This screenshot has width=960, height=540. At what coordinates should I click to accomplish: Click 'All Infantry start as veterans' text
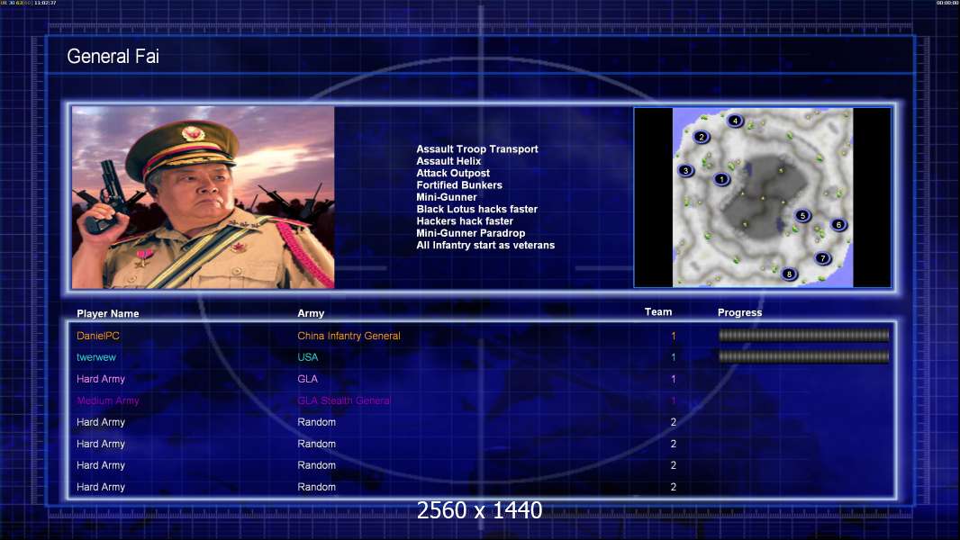point(485,245)
